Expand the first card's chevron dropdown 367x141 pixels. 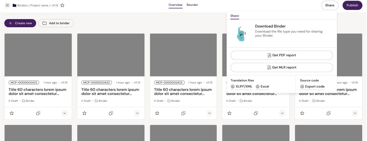click(x=65, y=113)
